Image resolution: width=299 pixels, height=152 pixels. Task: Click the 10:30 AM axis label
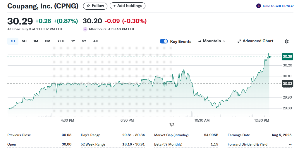(x=202, y=120)
